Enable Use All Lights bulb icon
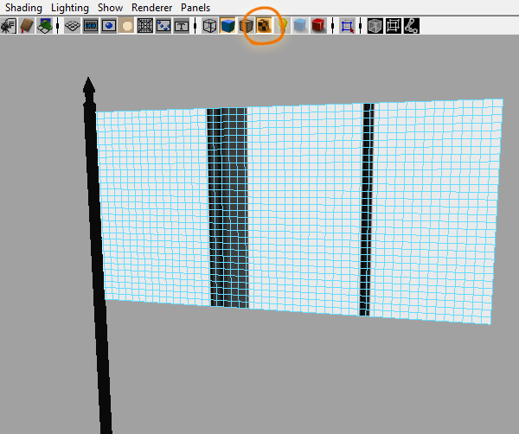This screenshot has height=434, width=519. pos(282,26)
